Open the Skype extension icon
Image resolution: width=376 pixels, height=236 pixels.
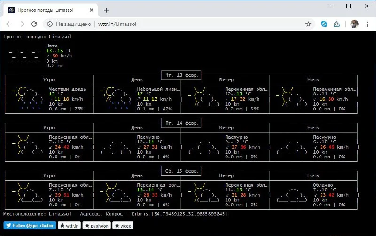click(x=324, y=24)
